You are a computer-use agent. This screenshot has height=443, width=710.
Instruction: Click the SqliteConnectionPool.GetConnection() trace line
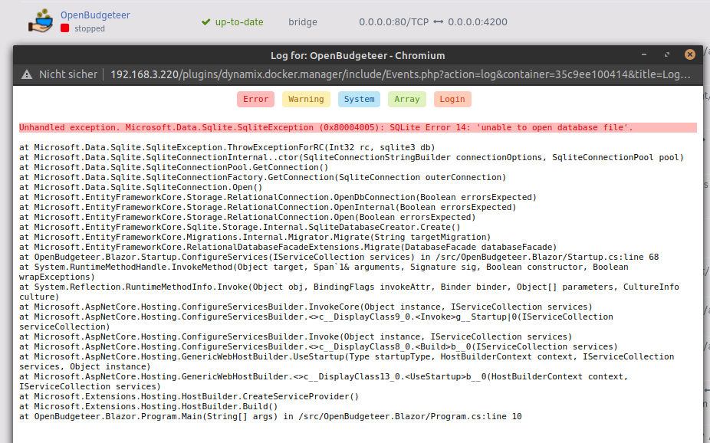tap(174, 167)
